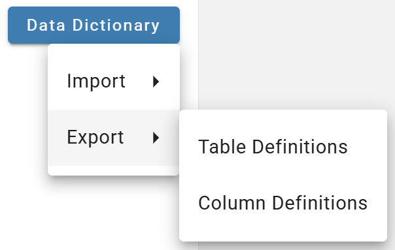Close the dropdown via Data Dictionary button
This screenshot has width=395, height=250.
click(94, 25)
